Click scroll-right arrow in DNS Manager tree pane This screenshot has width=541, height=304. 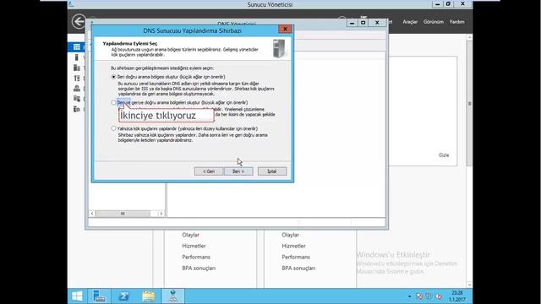[161, 214]
